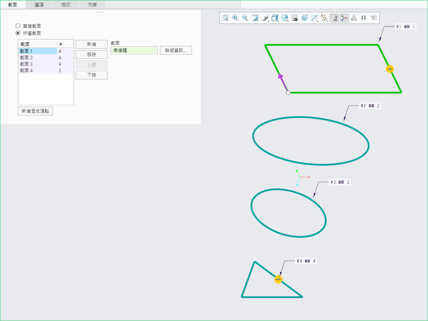Click the Zoom Out magnifier icon

click(x=245, y=18)
